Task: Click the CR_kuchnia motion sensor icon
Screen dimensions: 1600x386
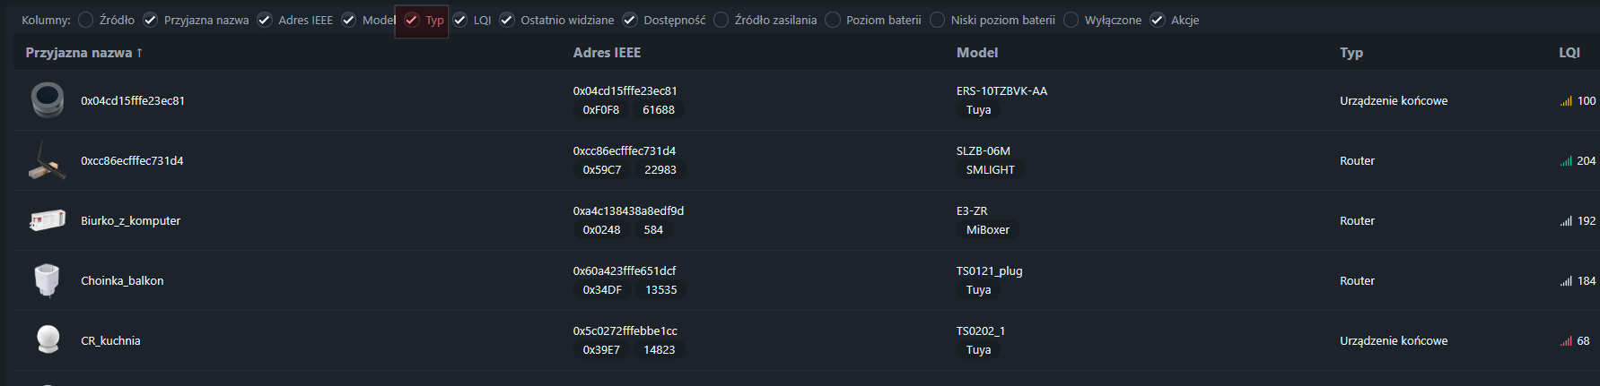Action: pyautogui.click(x=48, y=339)
